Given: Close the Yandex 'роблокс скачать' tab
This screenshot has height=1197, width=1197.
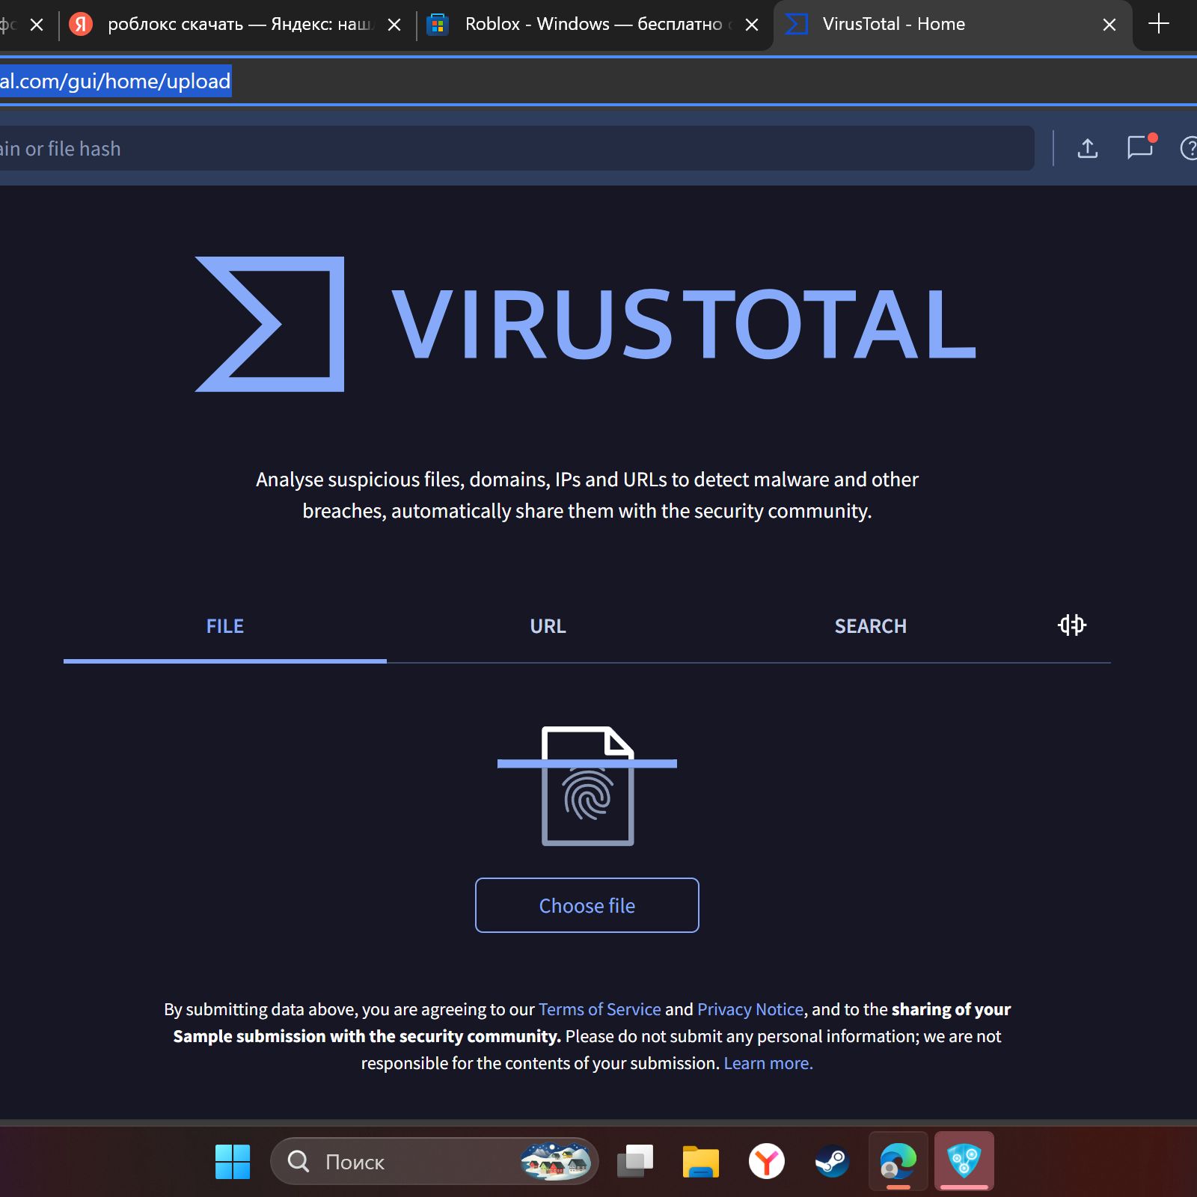Looking at the screenshot, I should point(394,25).
